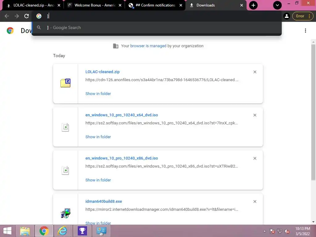Click the x86_dvd.iso file icon
This screenshot has width=316, height=237.
(x=65, y=170)
